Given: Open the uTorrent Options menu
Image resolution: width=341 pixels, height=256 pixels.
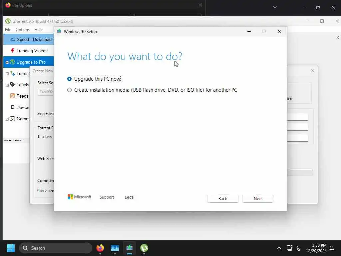Looking at the screenshot, I should pos(23,30).
